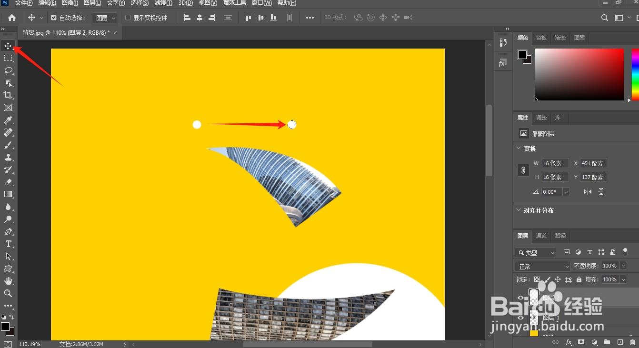Select the Horizontal Type tool
This screenshot has height=348, width=639.
(8, 244)
